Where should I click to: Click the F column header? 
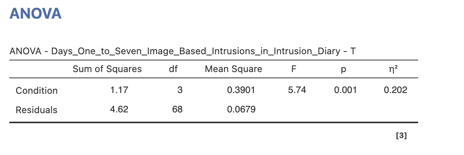(293, 69)
